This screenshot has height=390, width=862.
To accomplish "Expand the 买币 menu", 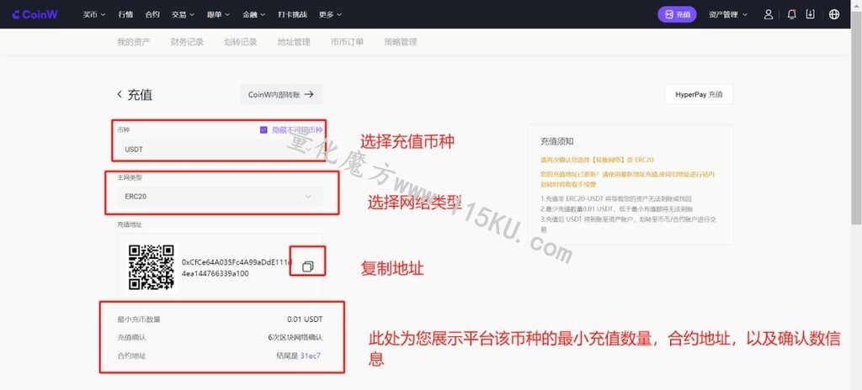I will (x=94, y=14).
